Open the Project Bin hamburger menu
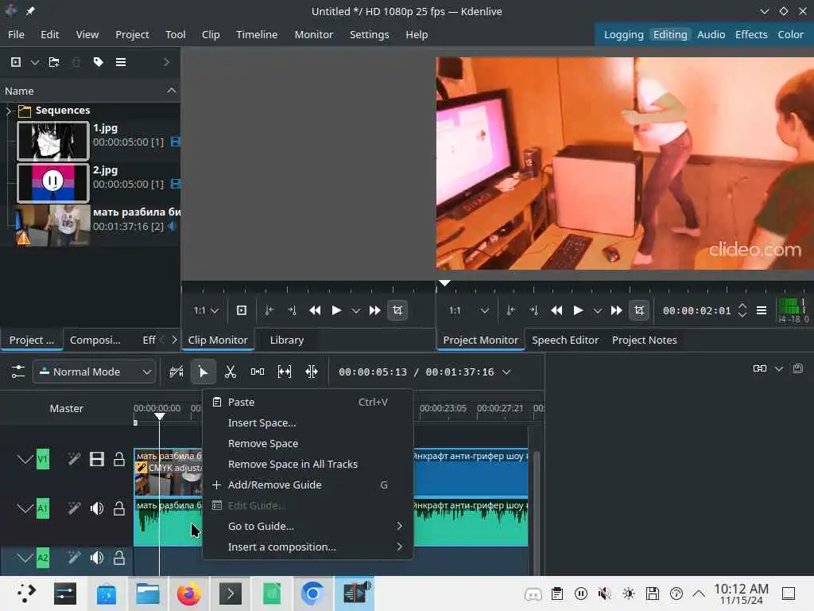 [121, 62]
